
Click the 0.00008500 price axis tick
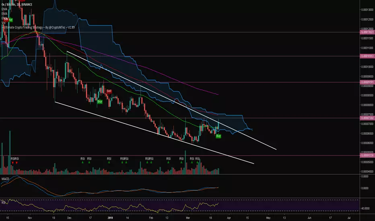[x=367, y=95]
